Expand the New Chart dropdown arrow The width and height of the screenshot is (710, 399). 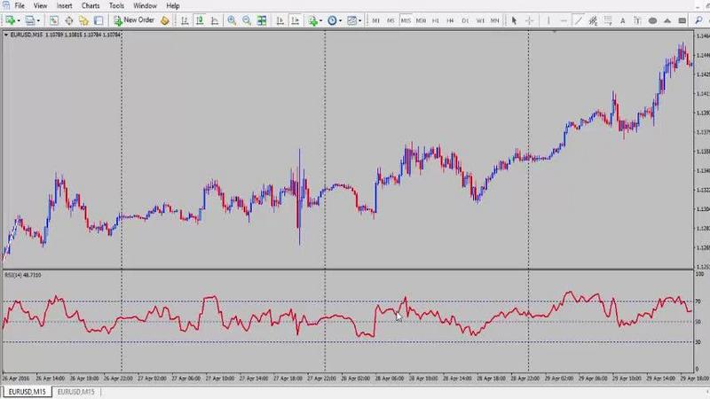pos(19,20)
